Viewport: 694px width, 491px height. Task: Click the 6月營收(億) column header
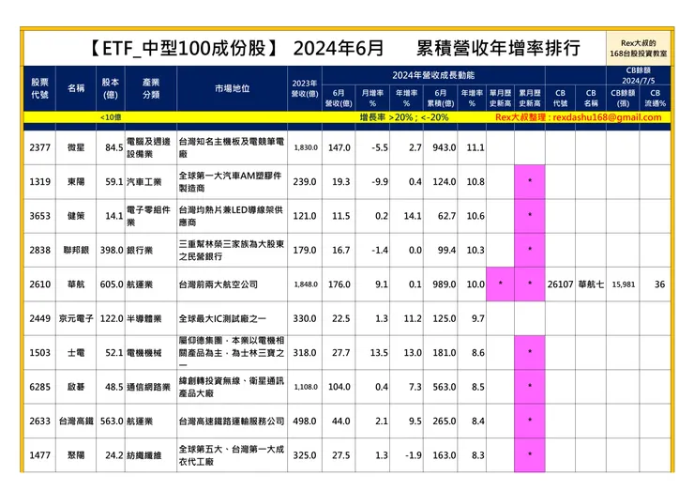click(x=339, y=98)
